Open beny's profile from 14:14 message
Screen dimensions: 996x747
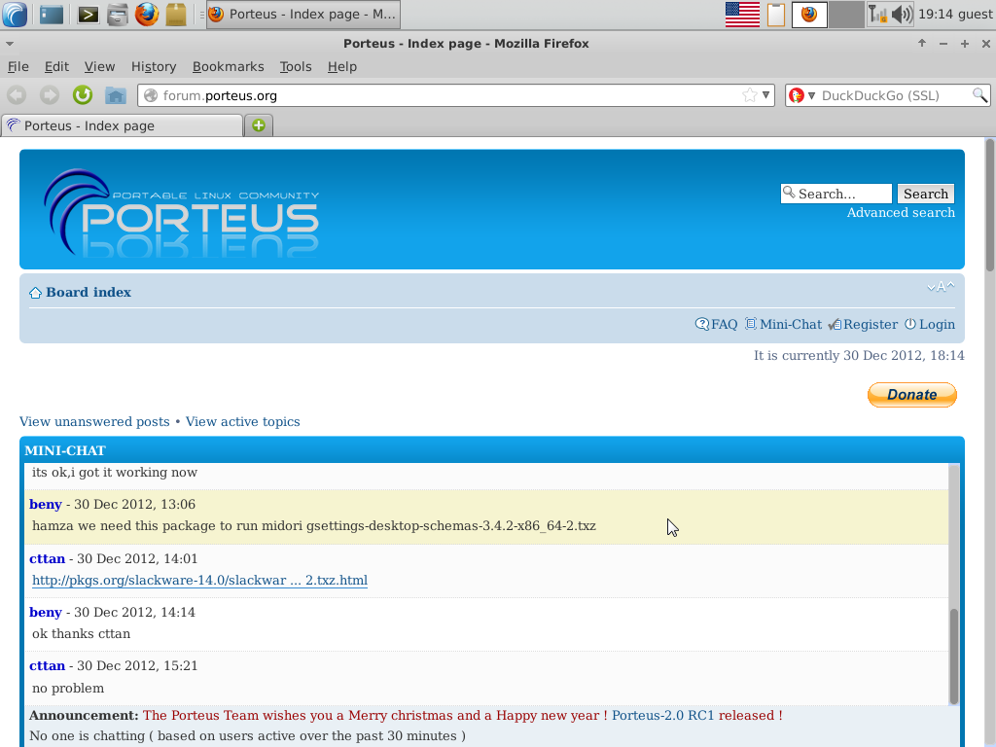tap(45, 613)
